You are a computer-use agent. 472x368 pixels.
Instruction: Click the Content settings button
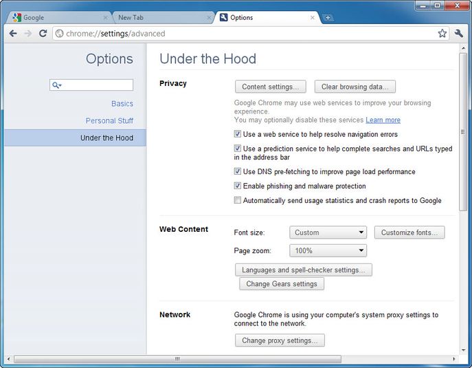point(270,87)
